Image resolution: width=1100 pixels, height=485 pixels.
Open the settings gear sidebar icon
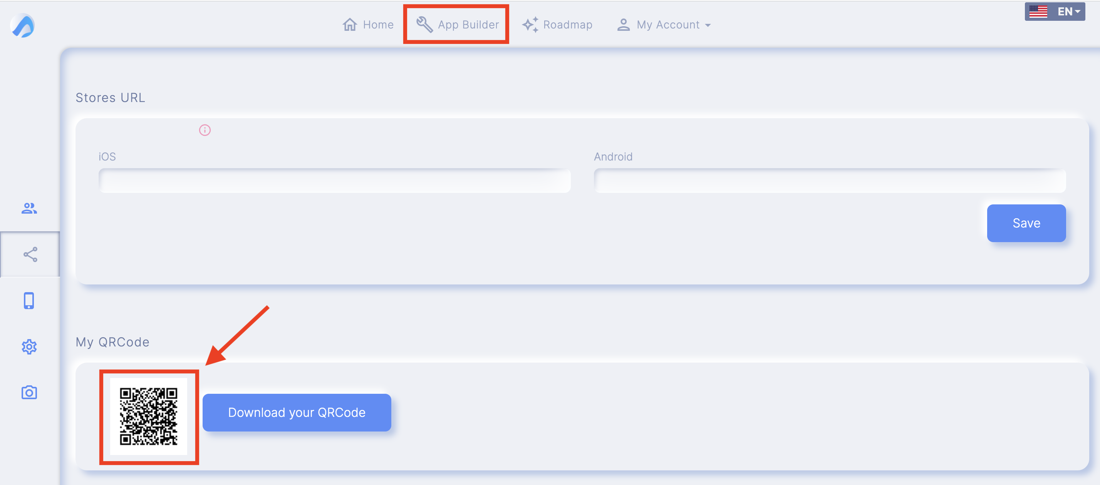click(x=29, y=347)
